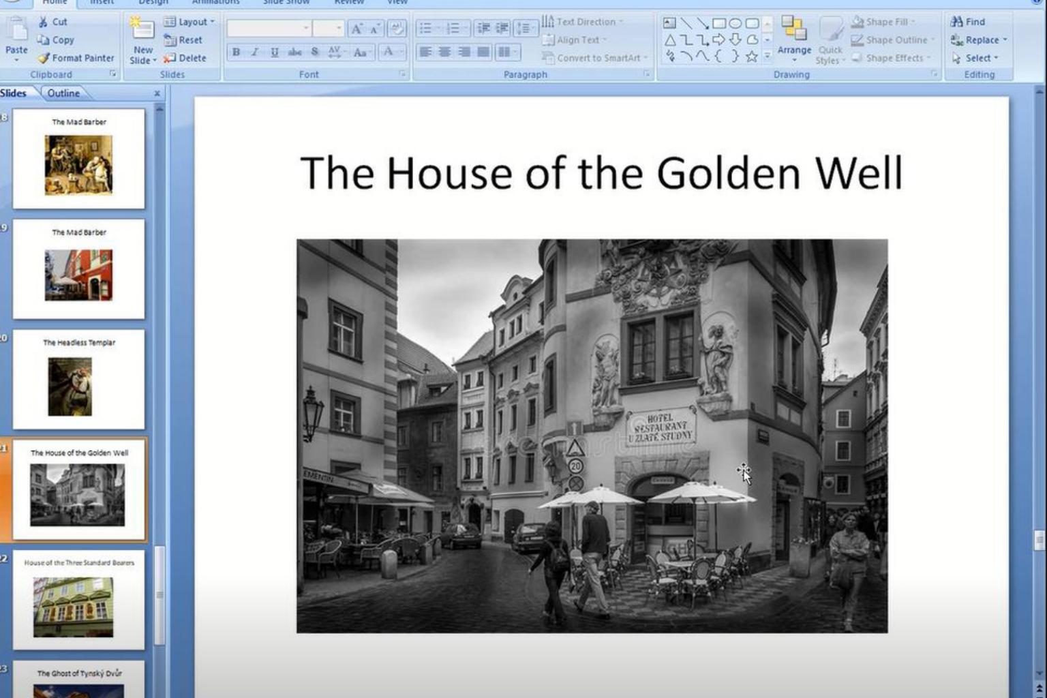The image size is (1047, 698).
Task: Pick the straight line shape
Action: coord(686,22)
